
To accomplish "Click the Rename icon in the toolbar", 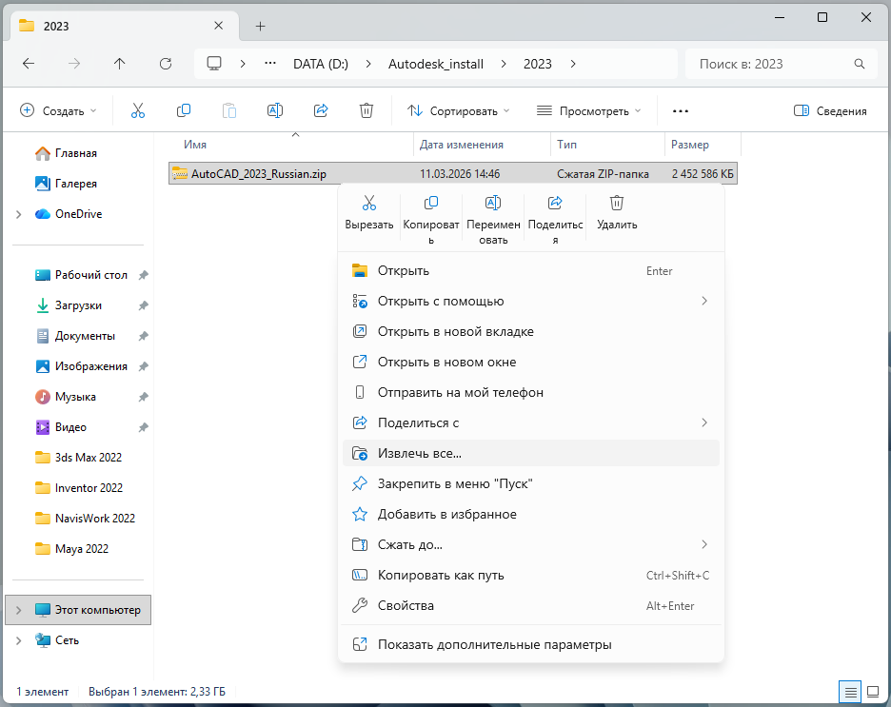I will pos(275,110).
